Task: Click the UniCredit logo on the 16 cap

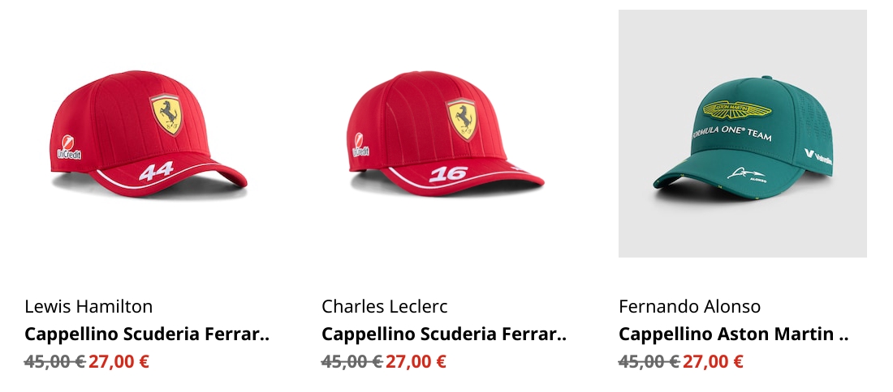Action: tap(360, 146)
